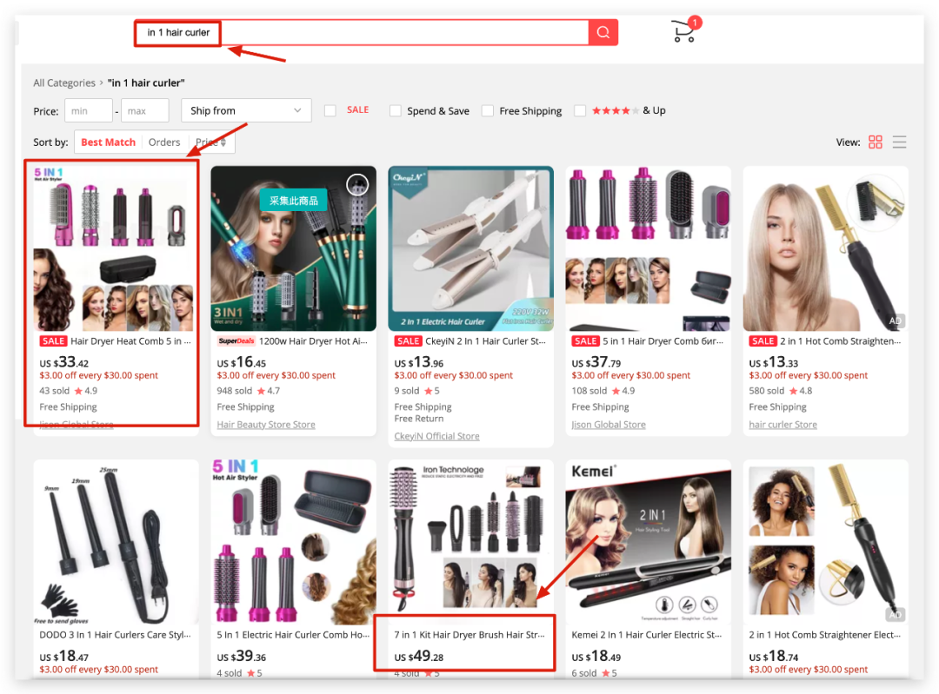This screenshot has width=939, height=694.
Task: Open the Kemei 2 in 1 product thumbnail
Action: (648, 543)
